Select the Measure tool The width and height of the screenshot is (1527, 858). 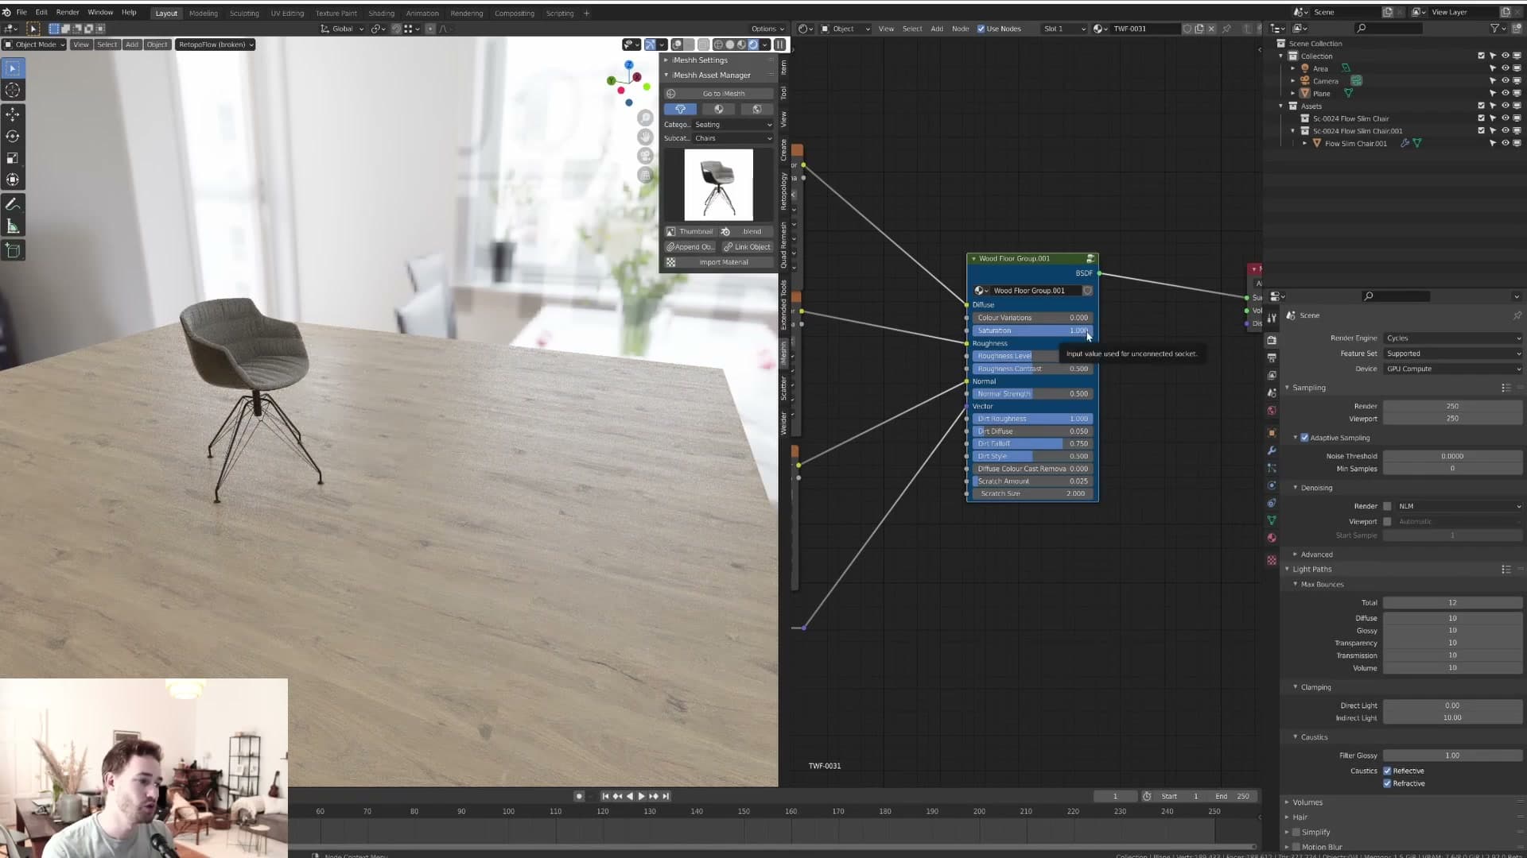point(13,227)
